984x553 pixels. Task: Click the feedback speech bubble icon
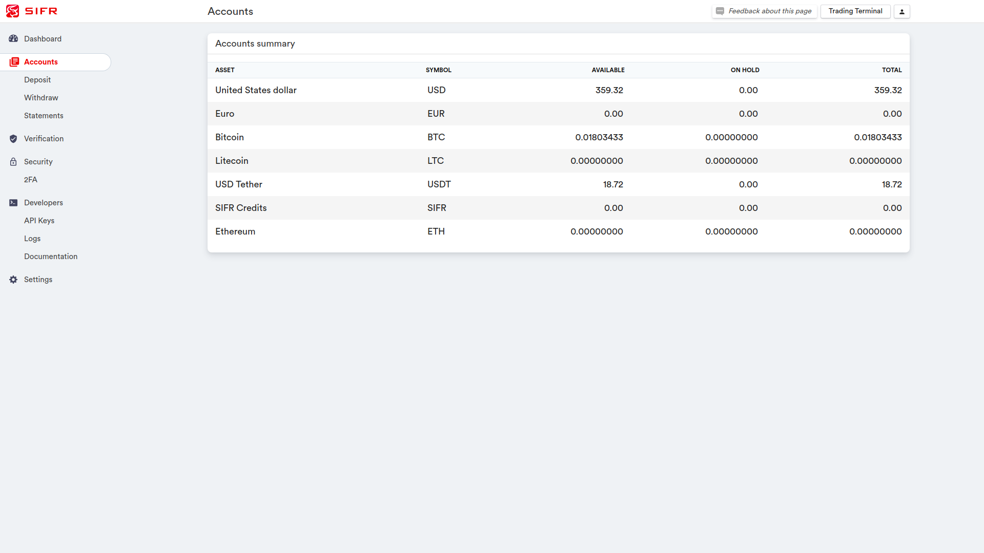[x=720, y=11]
